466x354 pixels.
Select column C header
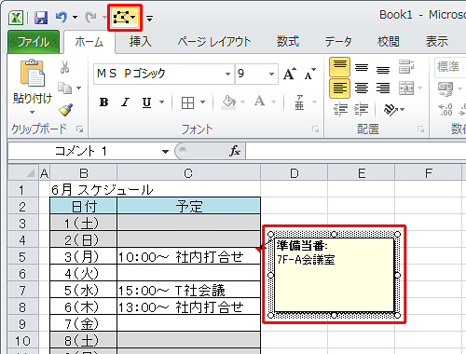[188, 173]
